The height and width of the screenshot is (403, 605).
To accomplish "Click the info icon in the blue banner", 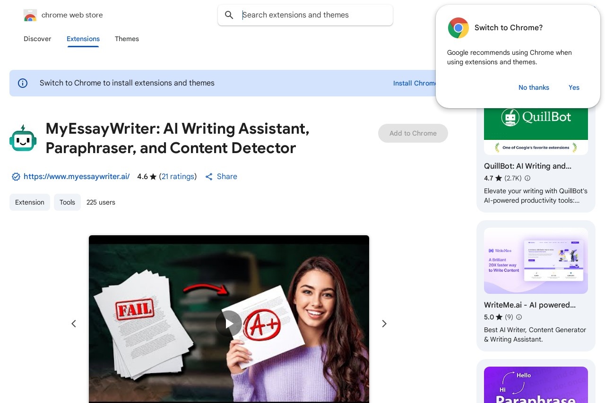I will (23, 83).
